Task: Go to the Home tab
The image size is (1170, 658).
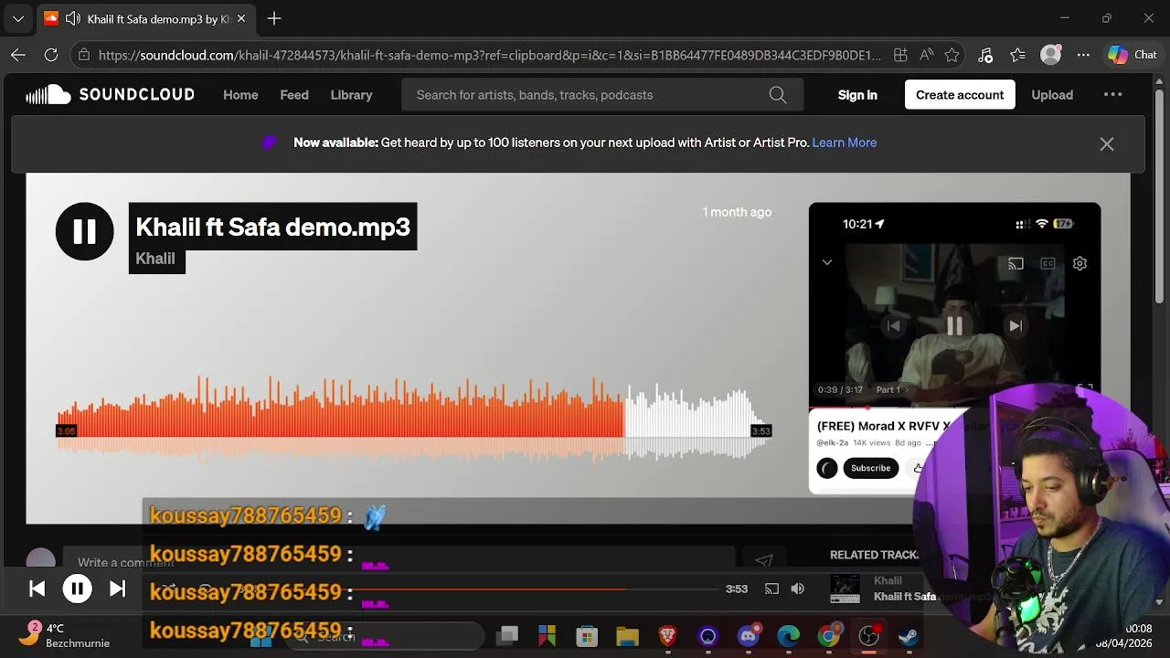Action: click(240, 95)
